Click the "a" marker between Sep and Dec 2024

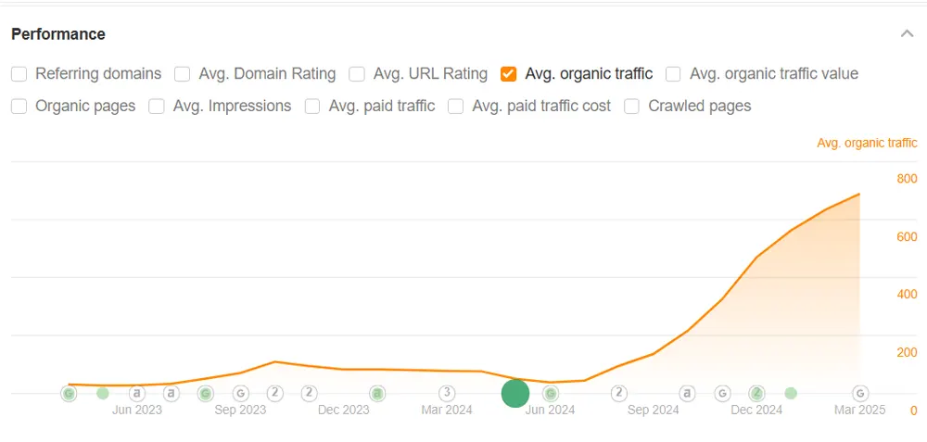click(688, 393)
